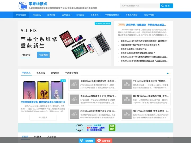
Task: Click the blue carousel pagination dot
Action: (x=167, y=73)
